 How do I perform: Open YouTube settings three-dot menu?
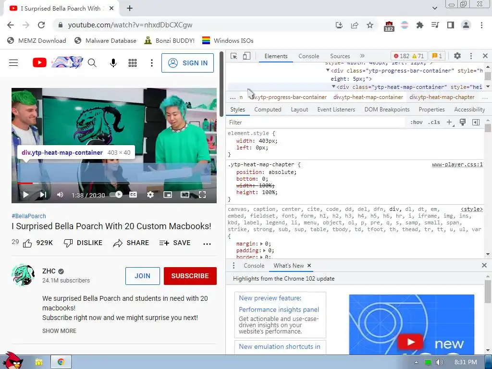(151, 63)
